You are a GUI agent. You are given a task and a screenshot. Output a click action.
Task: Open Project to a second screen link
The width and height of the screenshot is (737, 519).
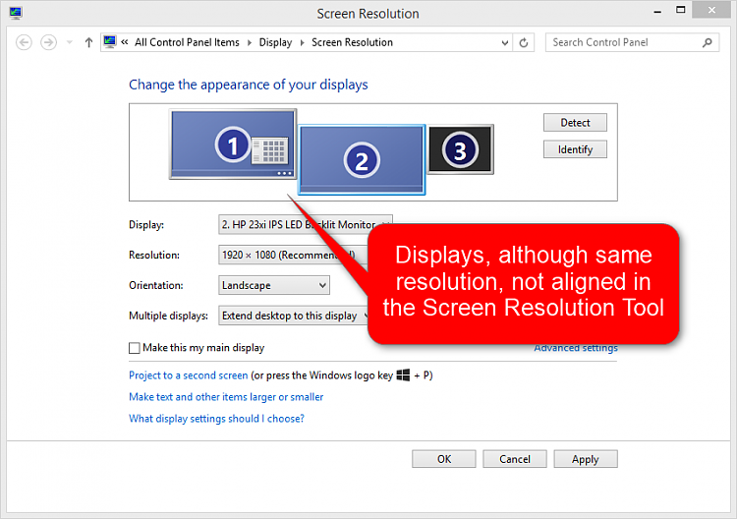(188, 375)
